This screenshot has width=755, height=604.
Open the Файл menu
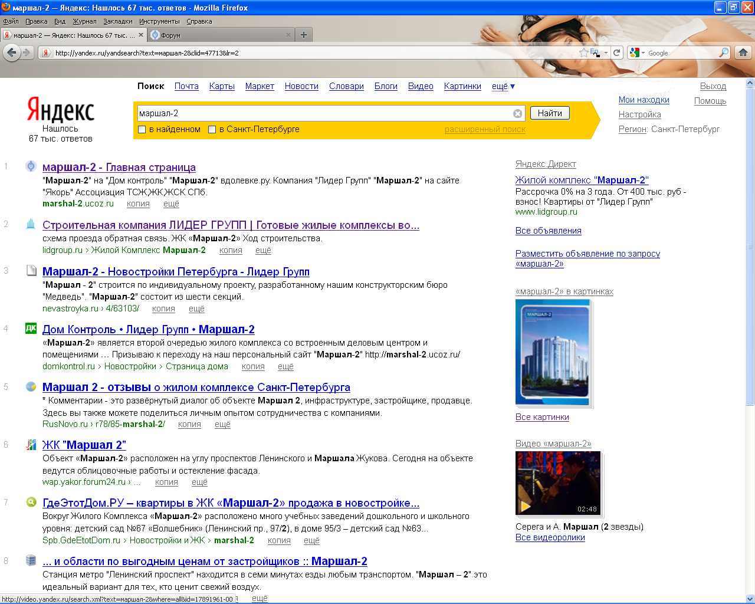pos(11,21)
